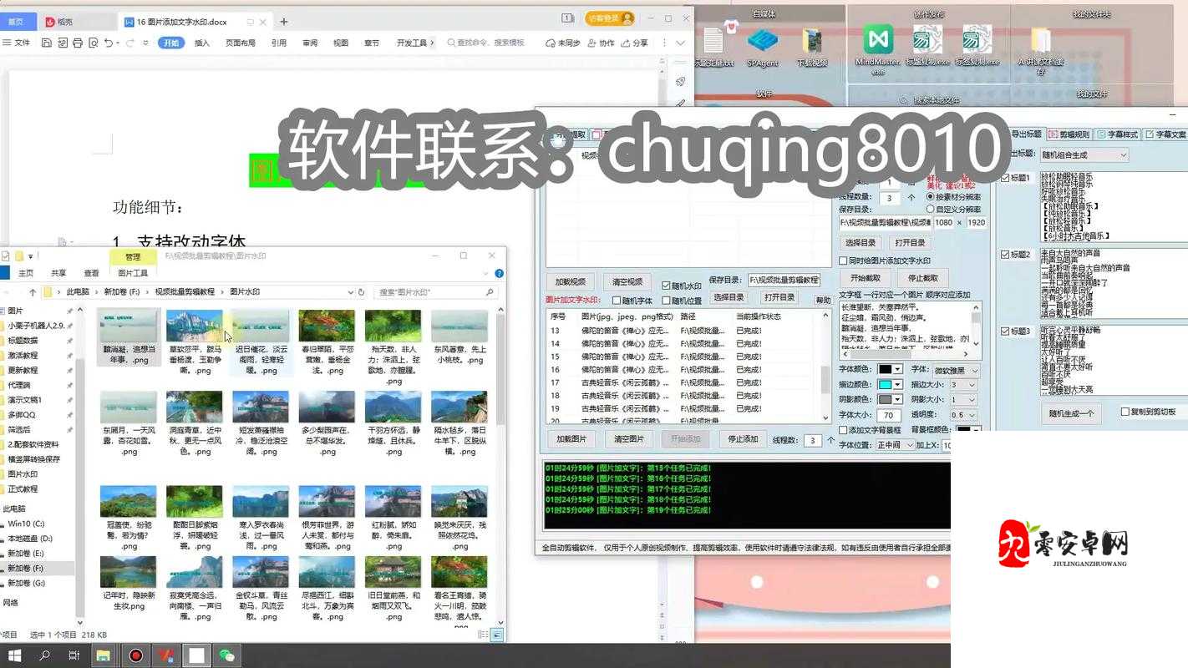Open WeChat from the taskbar
This screenshot has height=668, width=1188.
point(226,655)
